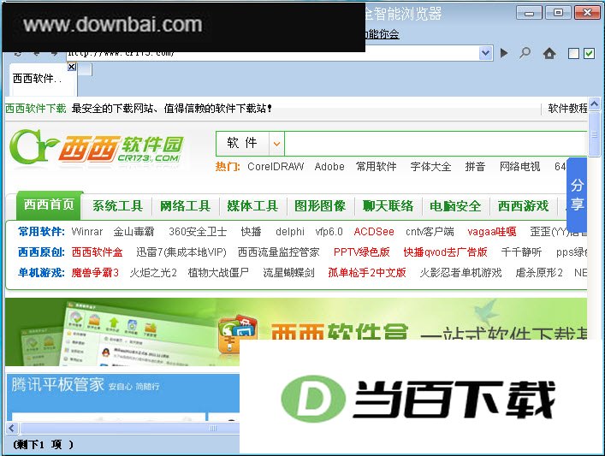This screenshot has height=456, width=605.
Task: Click the vertical scrollbar up arrow
Action: [594, 104]
